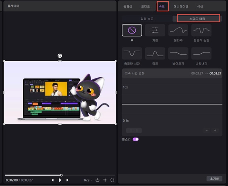228x186 pixels.
Task: Enter fullscreen preview mode
Action: point(112,180)
